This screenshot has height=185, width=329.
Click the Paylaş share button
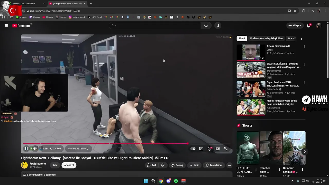coord(177,165)
